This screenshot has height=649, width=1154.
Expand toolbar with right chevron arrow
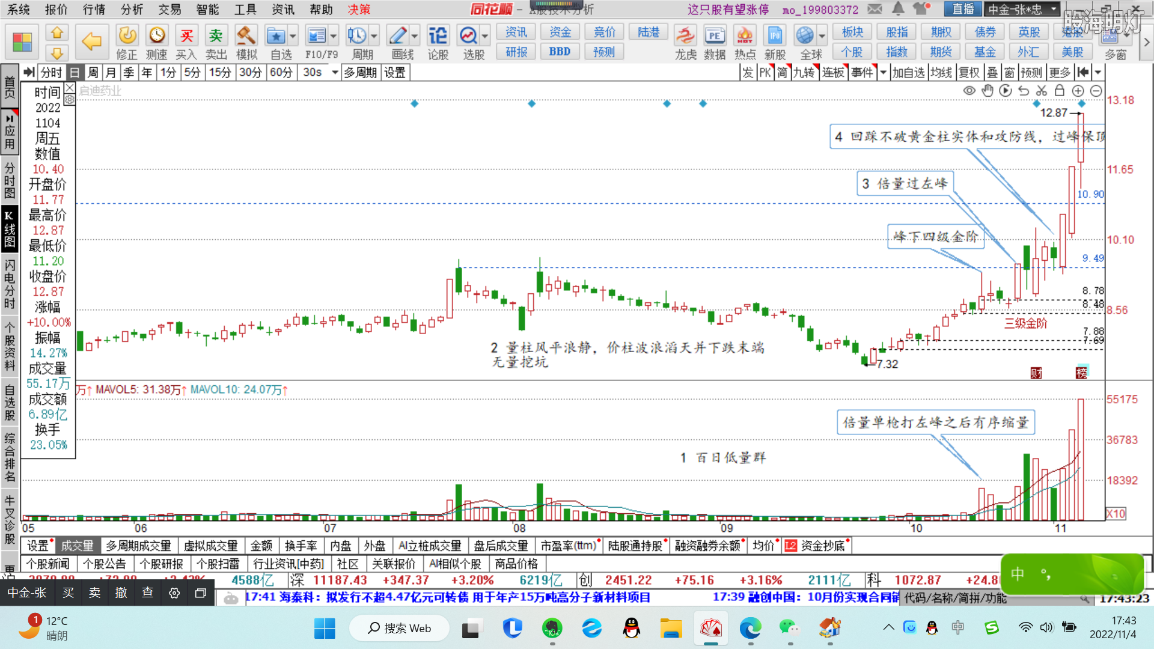coord(1146,42)
